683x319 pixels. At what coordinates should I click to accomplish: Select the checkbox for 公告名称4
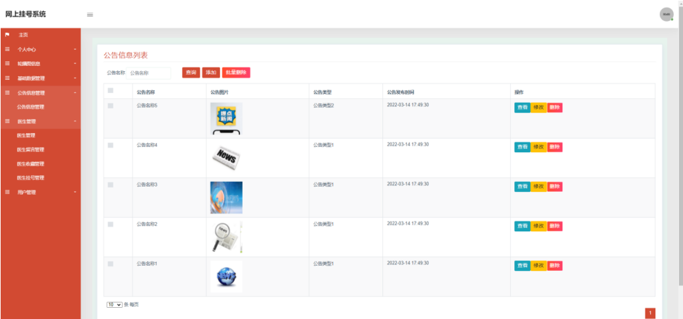(x=110, y=146)
